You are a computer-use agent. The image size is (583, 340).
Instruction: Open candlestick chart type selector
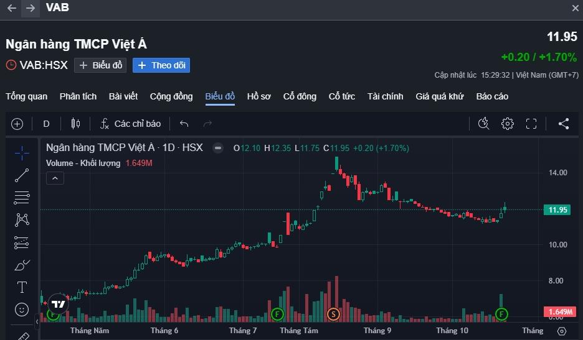(76, 124)
